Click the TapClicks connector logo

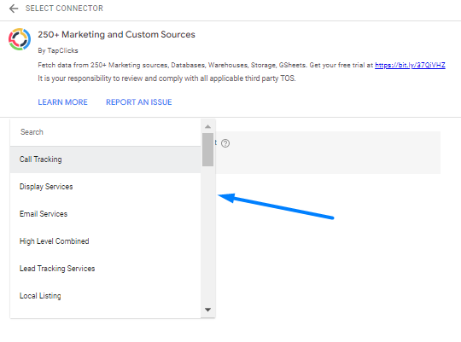(20, 39)
